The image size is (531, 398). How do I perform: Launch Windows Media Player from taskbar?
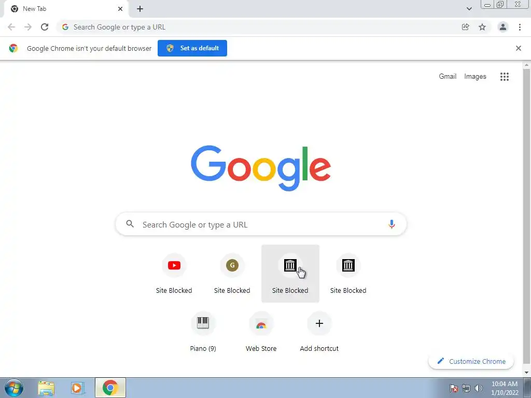(78, 388)
